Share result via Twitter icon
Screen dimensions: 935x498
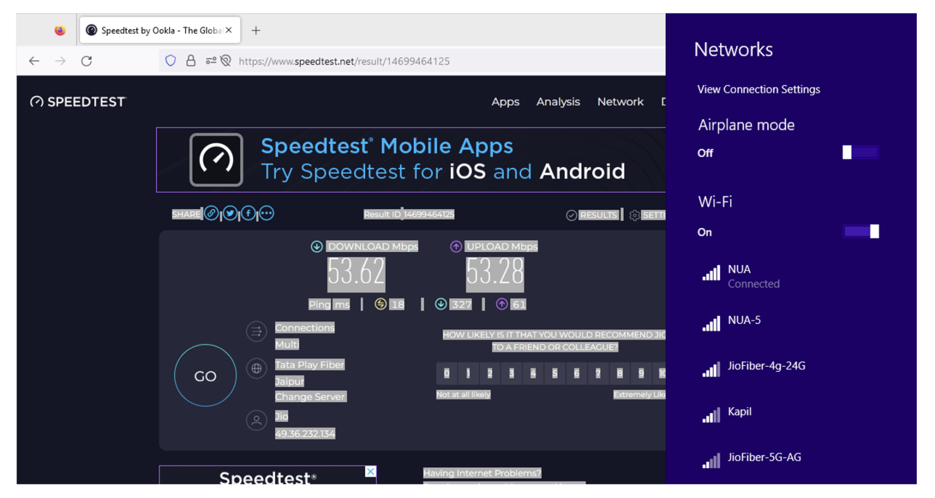[230, 213]
